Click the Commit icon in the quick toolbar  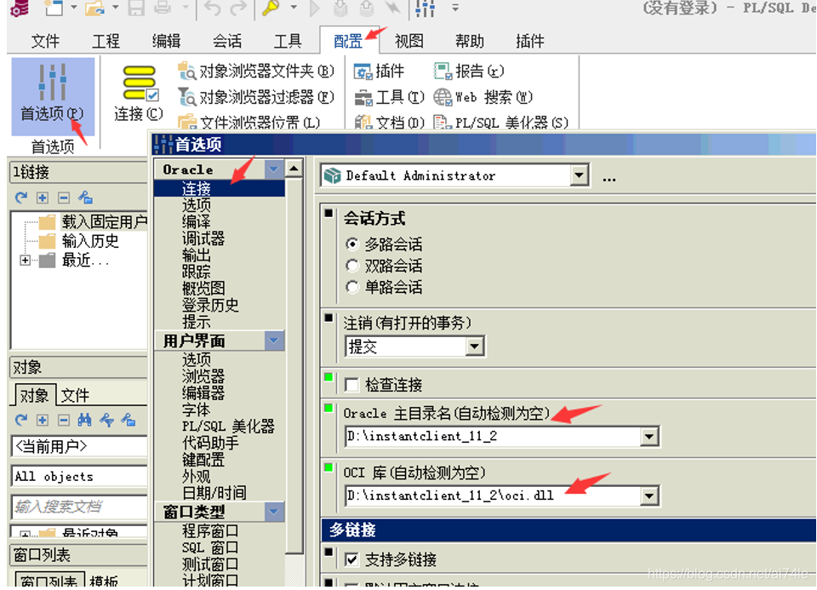[340, 8]
